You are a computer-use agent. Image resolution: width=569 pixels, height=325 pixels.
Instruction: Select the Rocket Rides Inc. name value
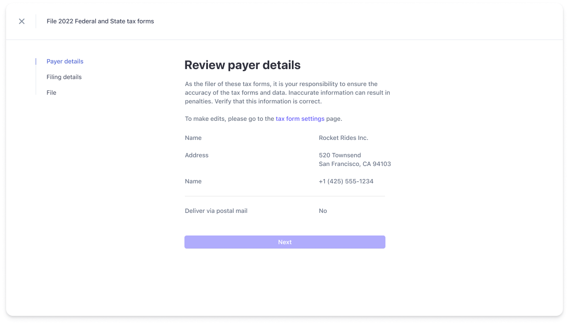(344, 138)
